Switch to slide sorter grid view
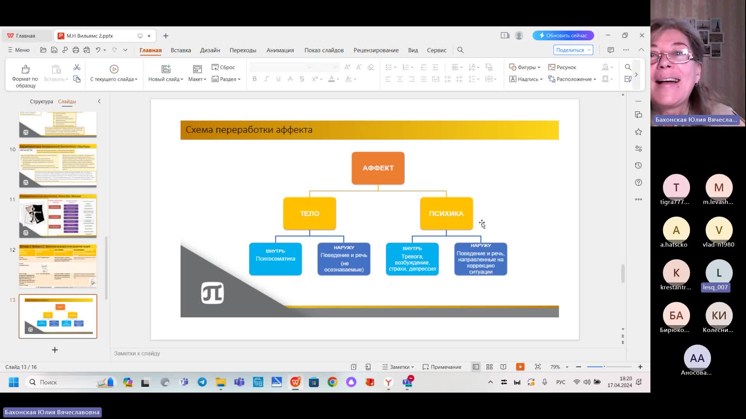The height and width of the screenshot is (419, 746). pyautogui.click(x=490, y=367)
